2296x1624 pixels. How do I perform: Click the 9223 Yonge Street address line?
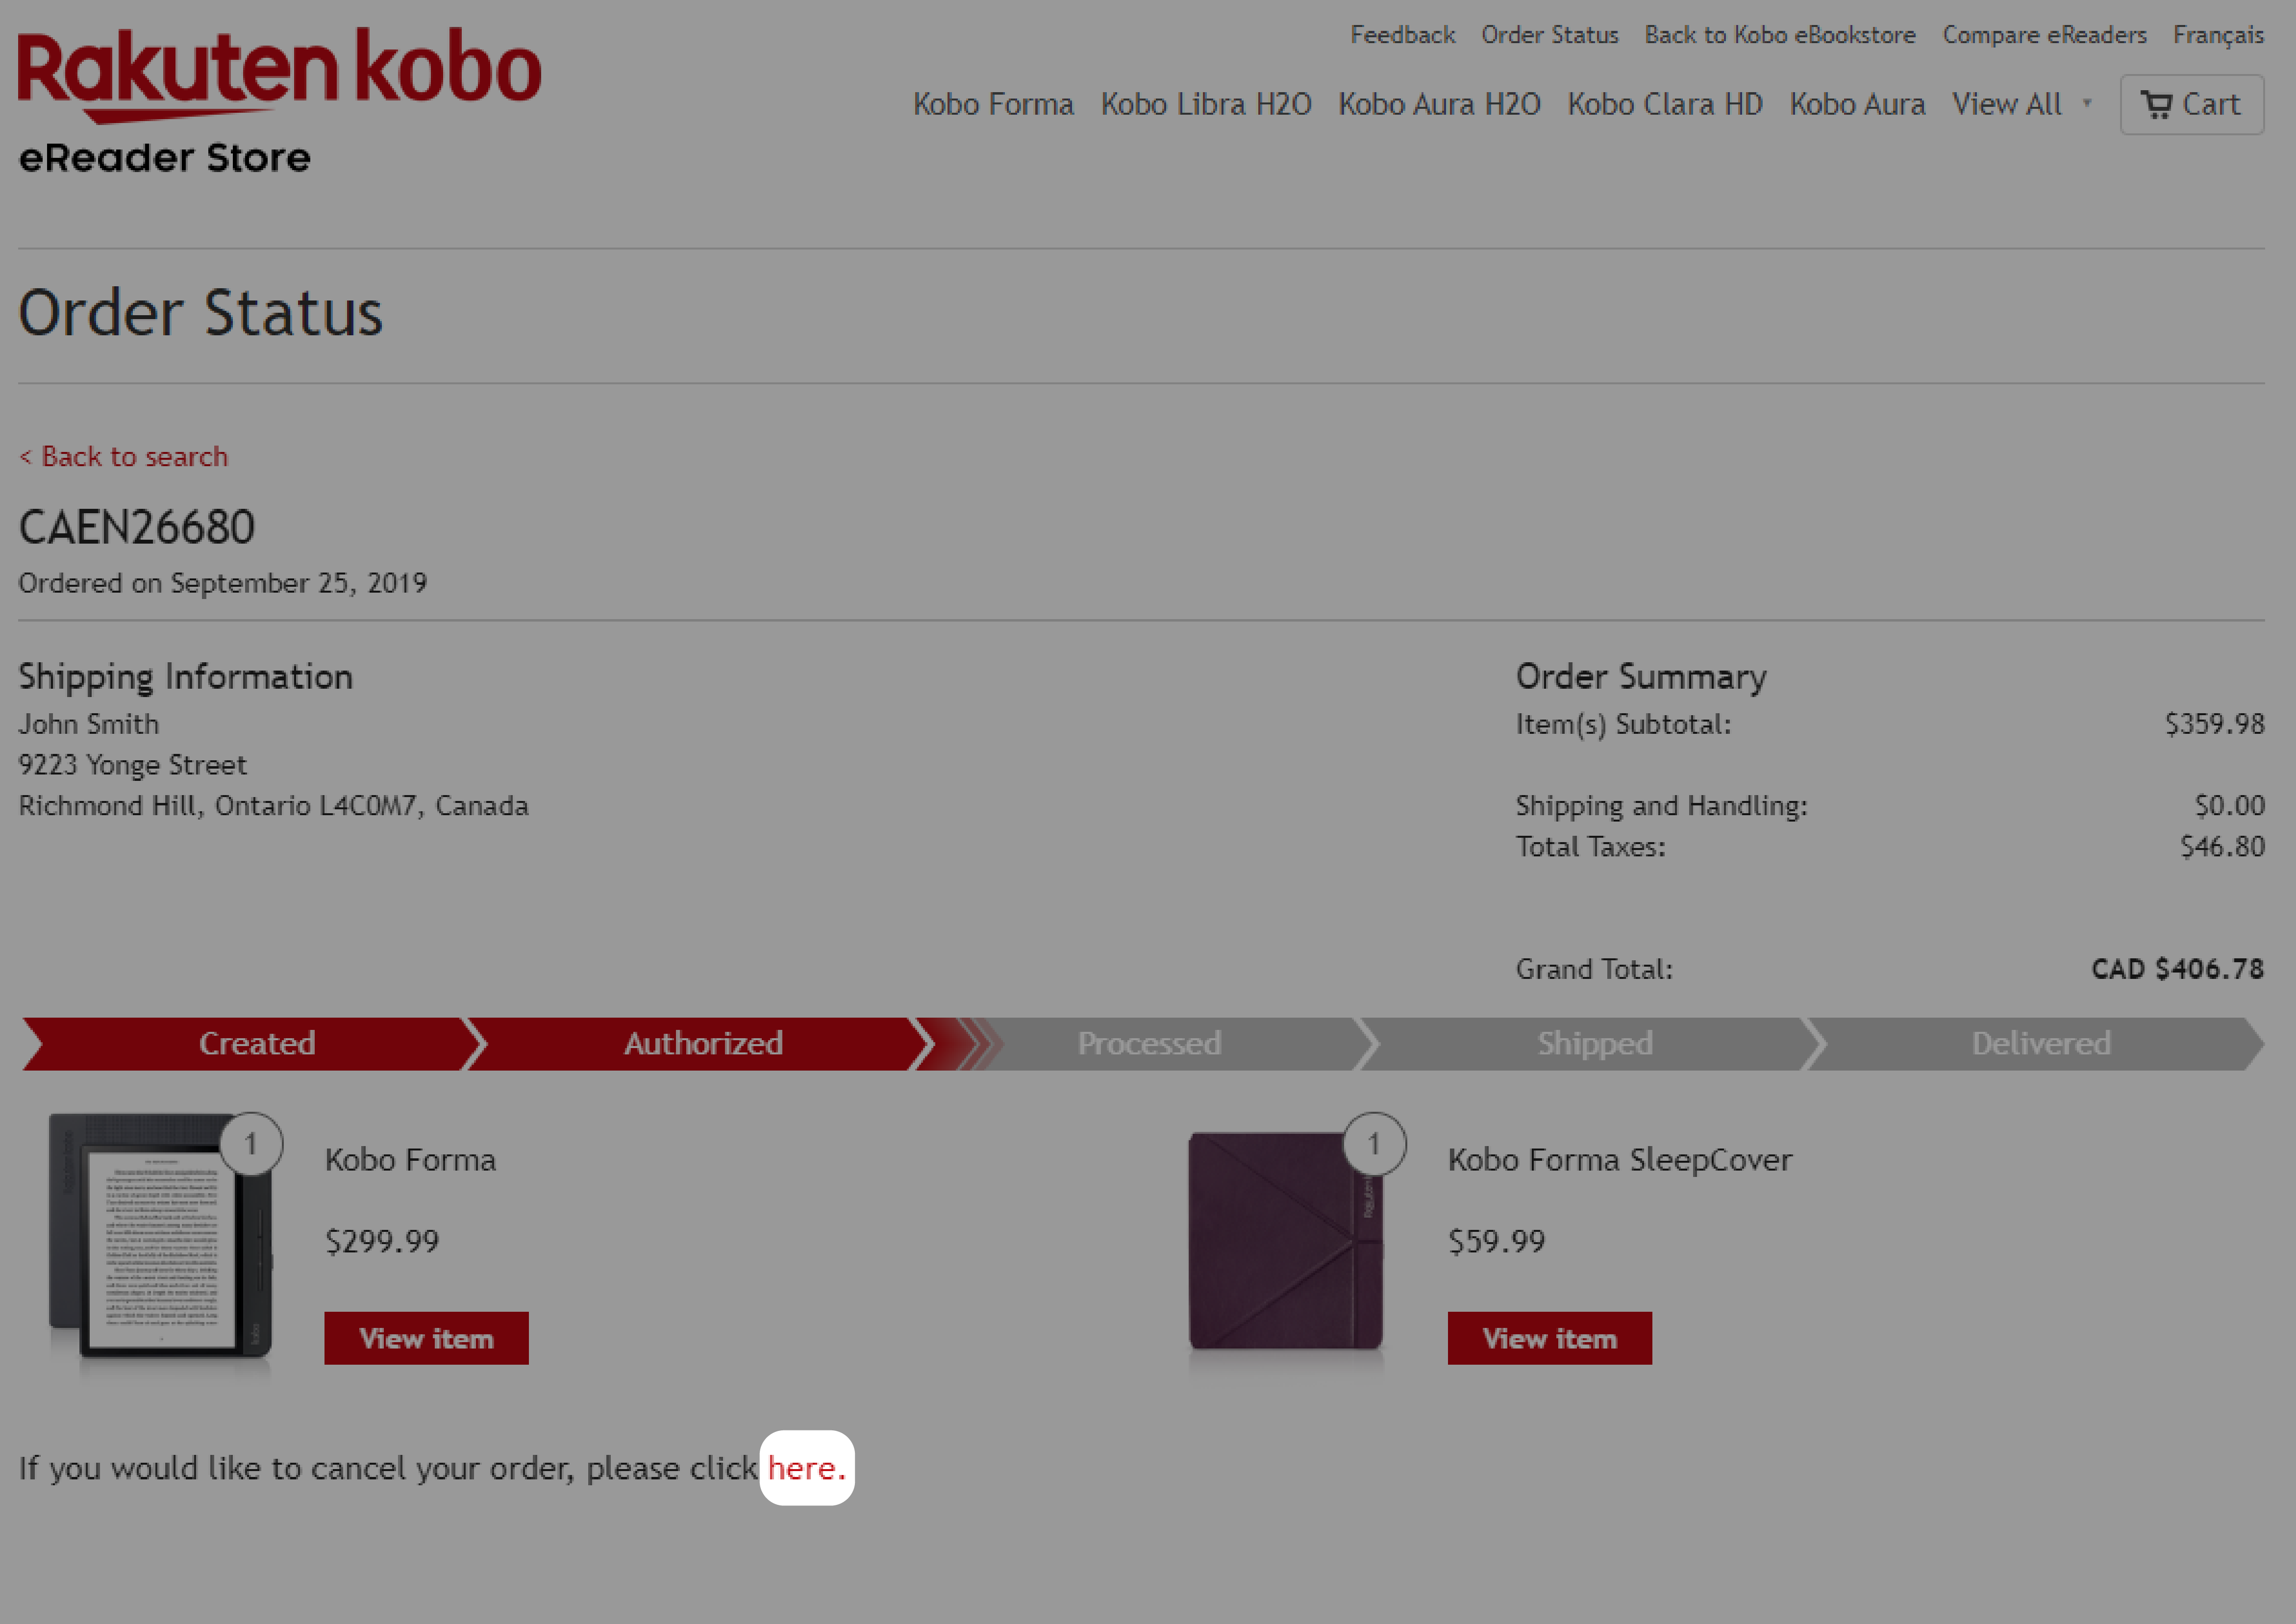pyautogui.click(x=132, y=765)
